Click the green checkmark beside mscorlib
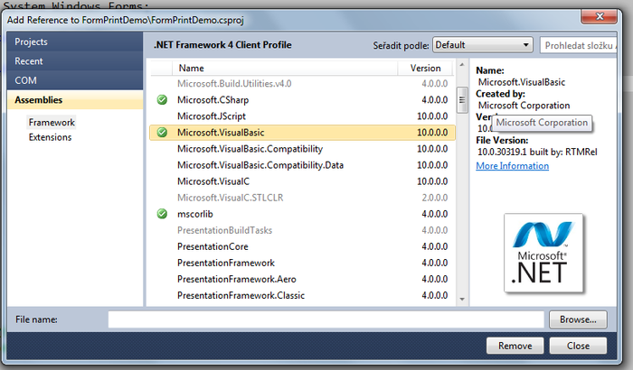This screenshot has height=370, width=633. pyautogui.click(x=162, y=214)
